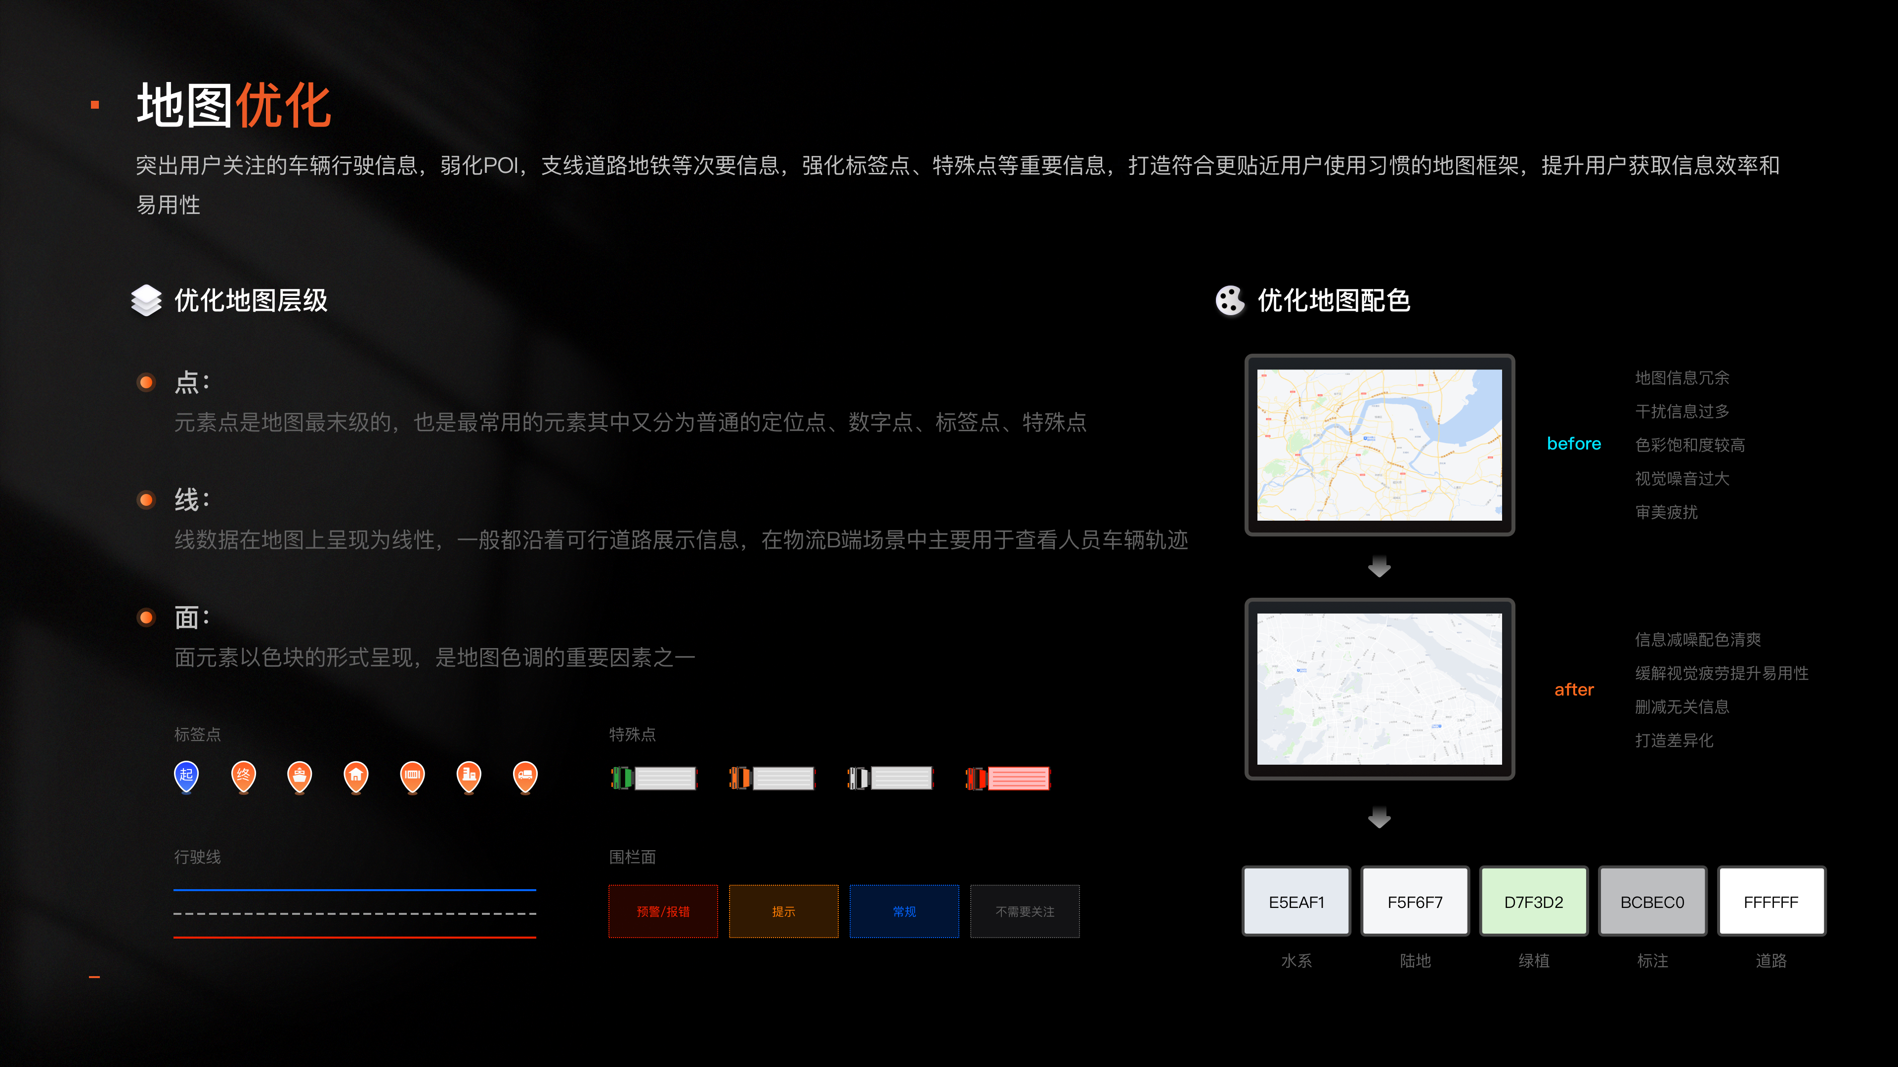
Task: Click the 地图优化 slide title
Action: [234, 105]
